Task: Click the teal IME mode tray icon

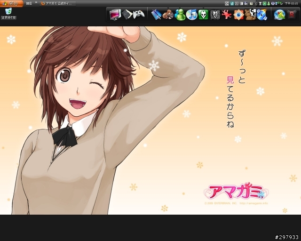Action: [x=232, y=3]
